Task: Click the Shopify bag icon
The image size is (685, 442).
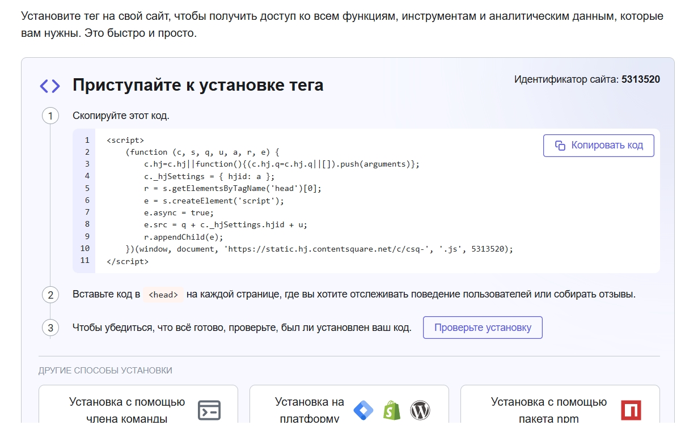Action: (392, 410)
